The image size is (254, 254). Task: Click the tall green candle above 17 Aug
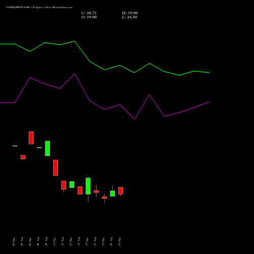[88, 186]
